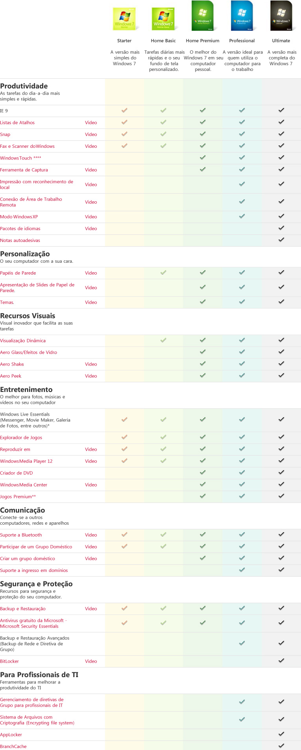Image resolution: width=301 pixels, height=750 pixels.
Task: Open the Video link for BitLocker
Action: click(x=91, y=661)
